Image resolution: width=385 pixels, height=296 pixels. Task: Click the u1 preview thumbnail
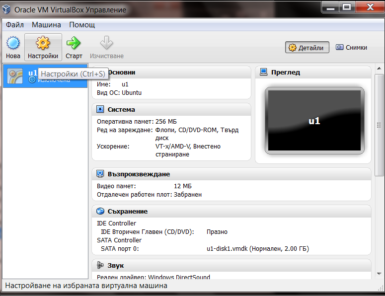[x=314, y=120]
